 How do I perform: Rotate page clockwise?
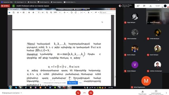click(76, 12)
